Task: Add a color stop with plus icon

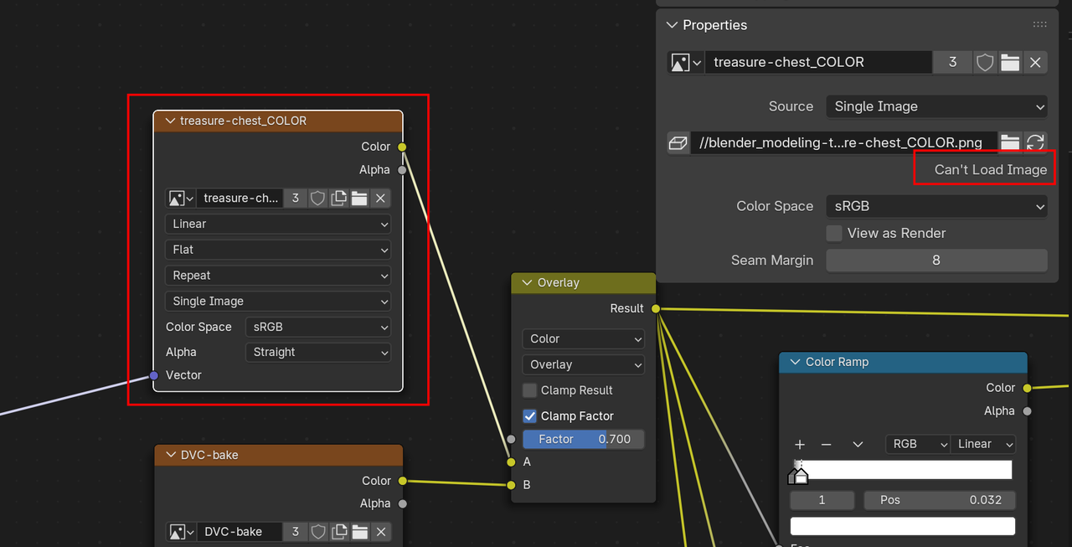Action: 800,445
